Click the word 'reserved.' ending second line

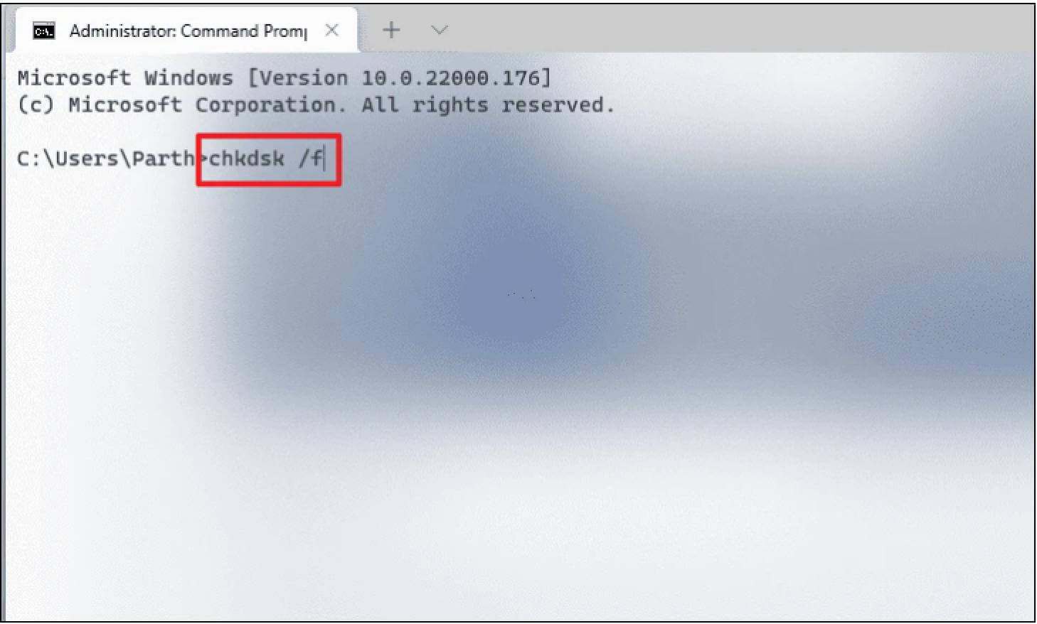[558, 105]
